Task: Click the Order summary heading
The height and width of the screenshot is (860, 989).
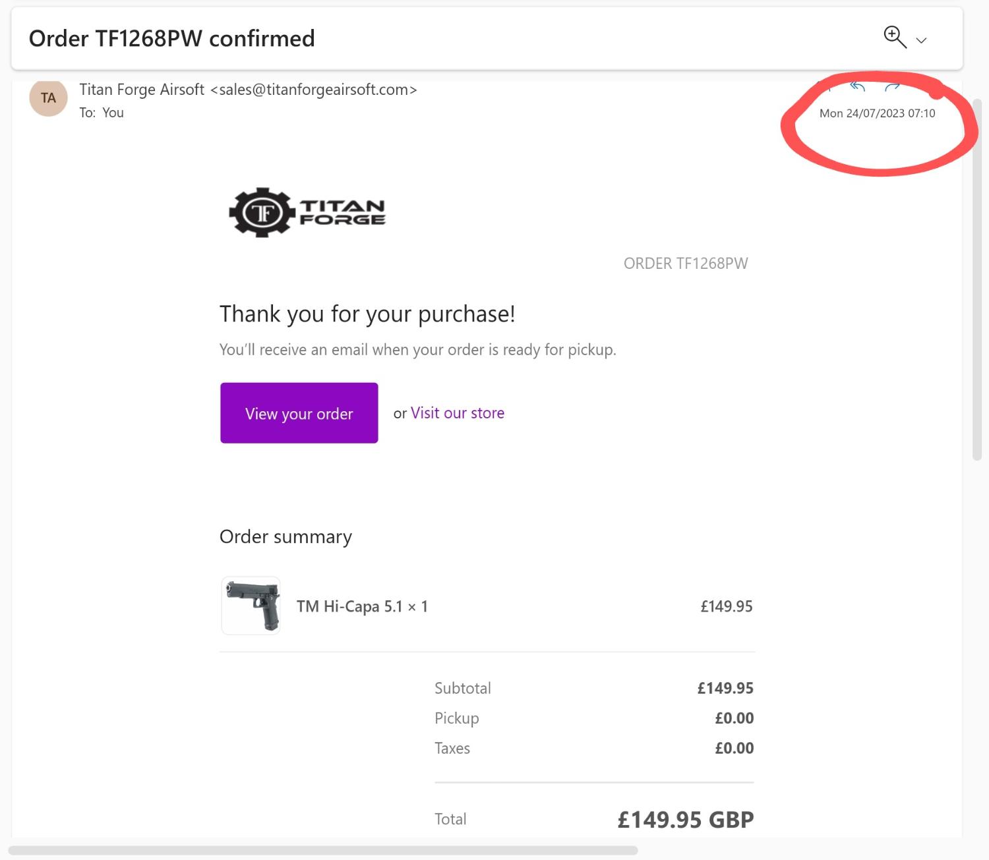Action: click(x=285, y=536)
